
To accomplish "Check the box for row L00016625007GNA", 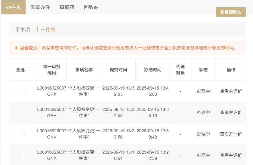I will (23, 155).
